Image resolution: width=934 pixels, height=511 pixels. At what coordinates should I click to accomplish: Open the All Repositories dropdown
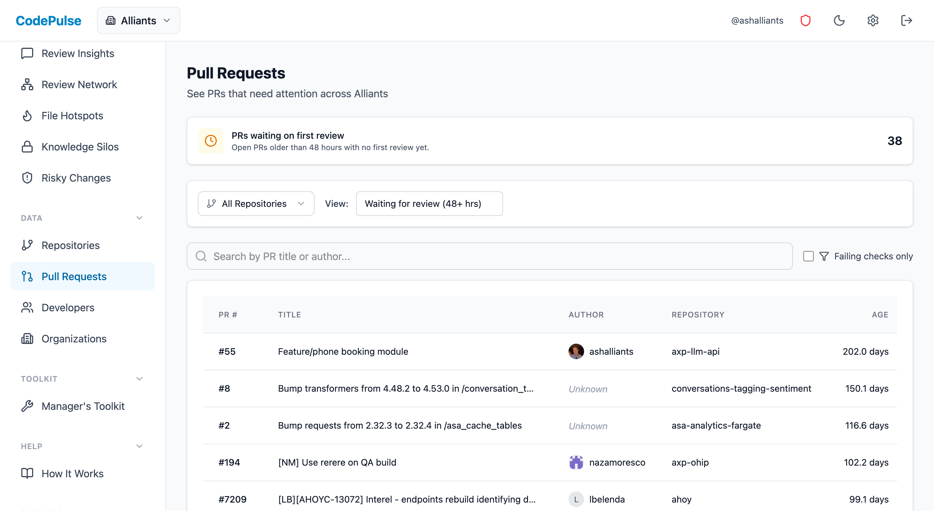(x=256, y=204)
